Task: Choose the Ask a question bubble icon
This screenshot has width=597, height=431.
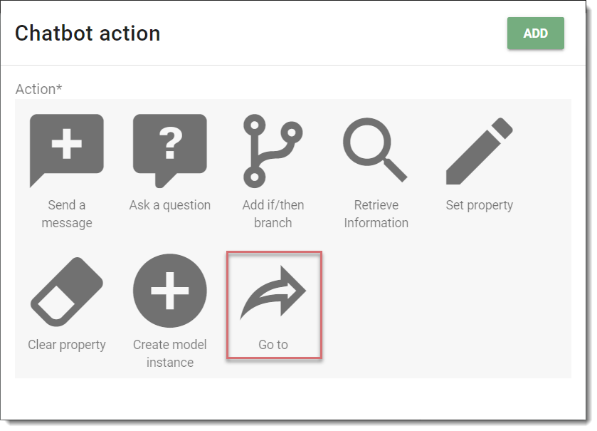Action: [x=170, y=150]
